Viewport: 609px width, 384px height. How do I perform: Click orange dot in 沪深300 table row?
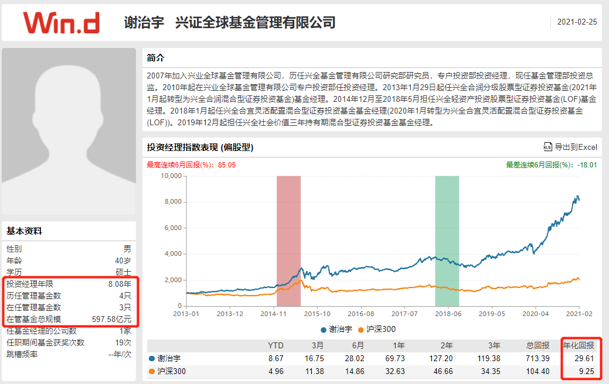pos(151,372)
